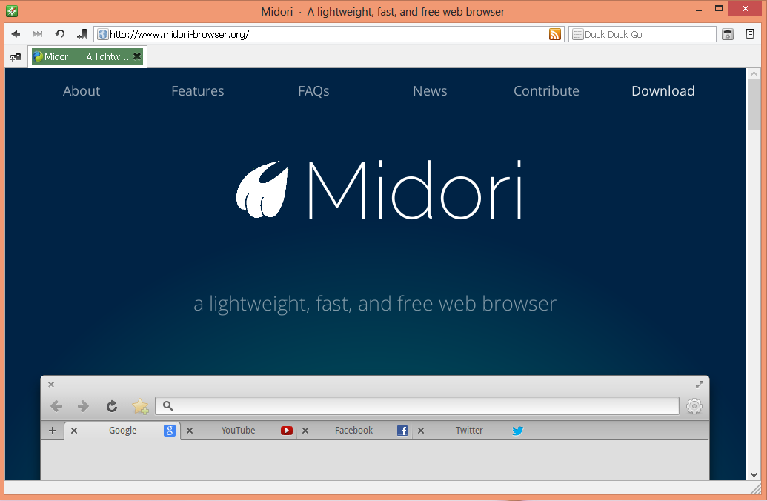This screenshot has height=501, width=767.
Task: Open the About page link
Action: pos(82,91)
